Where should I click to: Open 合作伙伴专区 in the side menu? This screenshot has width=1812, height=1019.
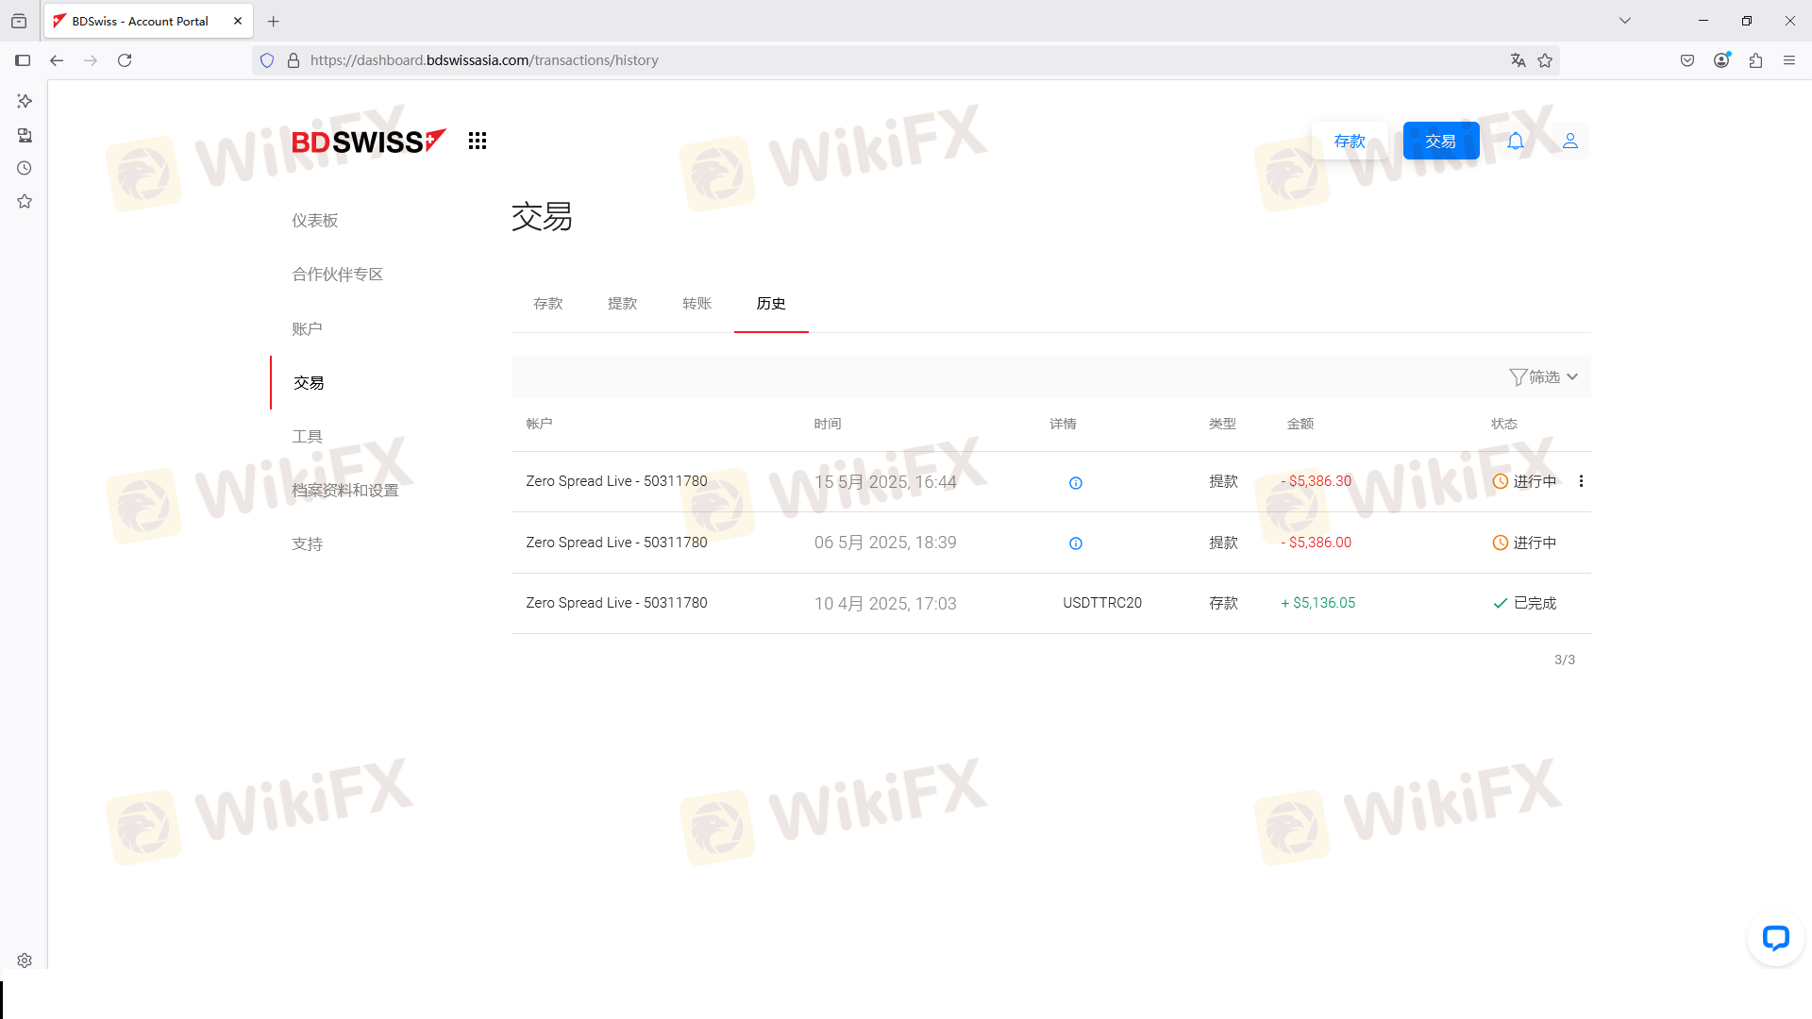click(x=338, y=275)
